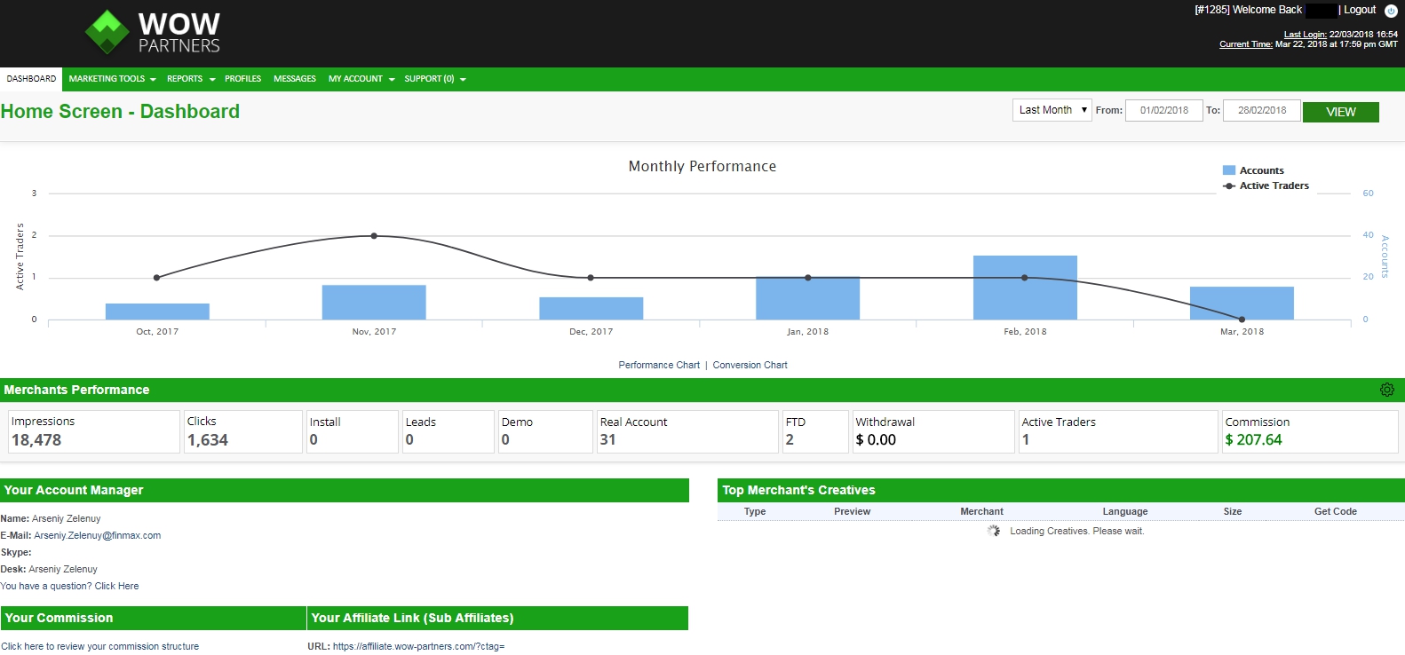
Task: Click the Logout link
Action: [1359, 10]
